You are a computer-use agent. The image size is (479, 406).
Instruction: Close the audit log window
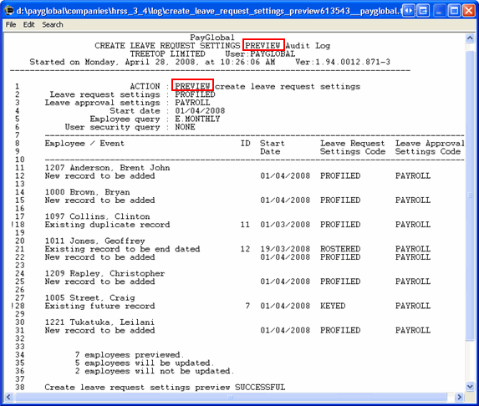pos(469,11)
